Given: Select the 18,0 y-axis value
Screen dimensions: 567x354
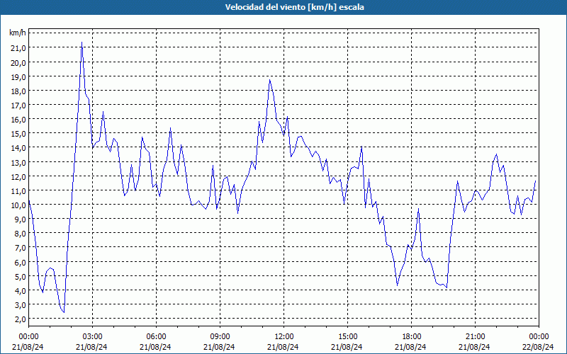Looking at the screenshot, I should (x=18, y=91).
